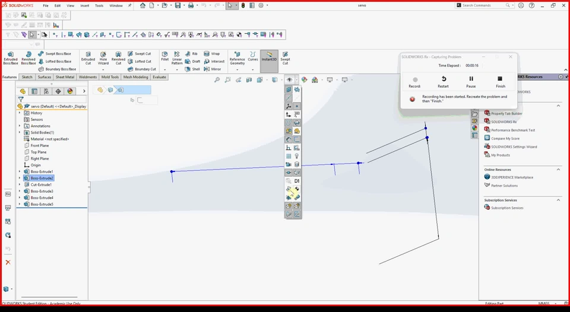Image resolution: width=570 pixels, height=312 pixels.
Task: Select the Fillet tool
Action: [x=164, y=56]
